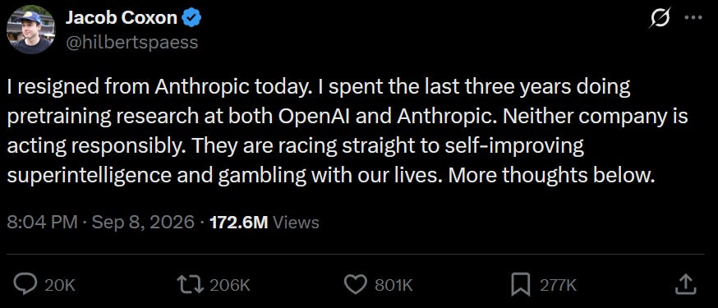
Task: Click the blue verified badge
Action: point(192,18)
